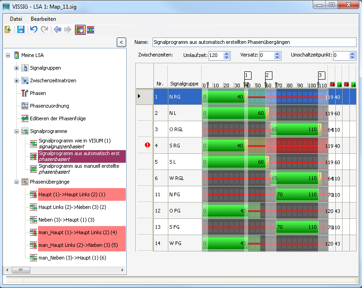Collapse the Phasenübergänge tree node
Viewport: 362px width, 288px height.
point(17,182)
